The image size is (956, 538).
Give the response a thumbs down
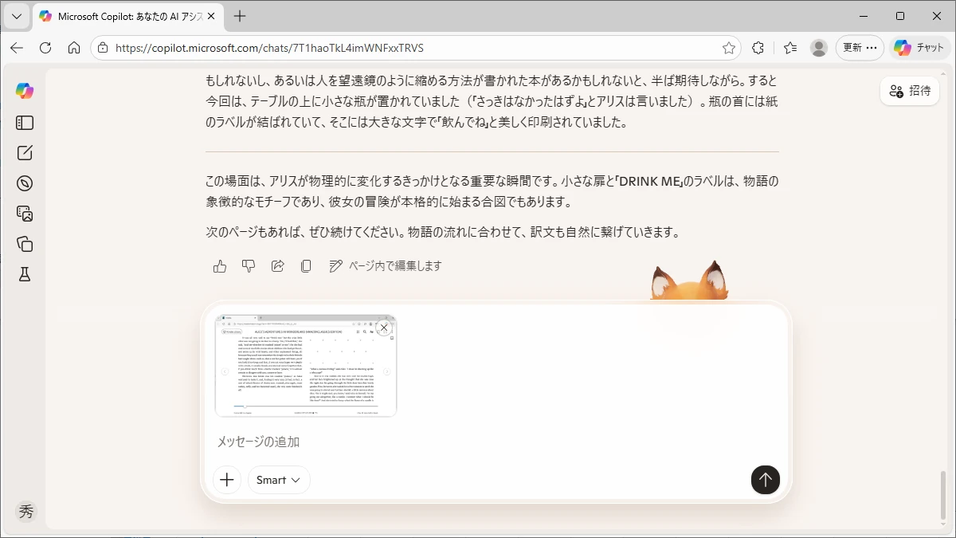(249, 266)
